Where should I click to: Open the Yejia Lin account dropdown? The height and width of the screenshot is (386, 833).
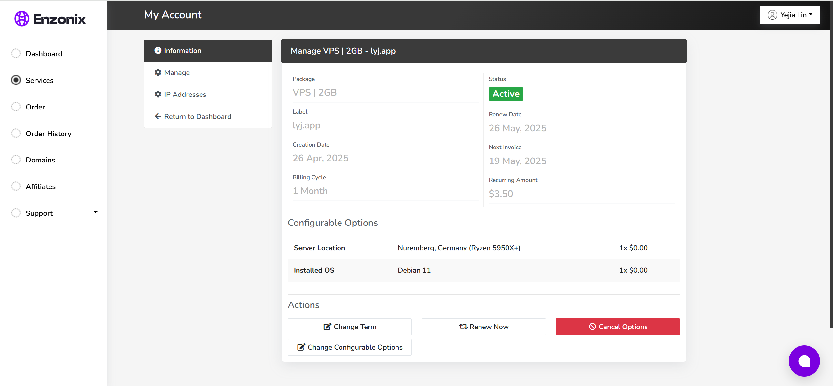[x=790, y=15]
